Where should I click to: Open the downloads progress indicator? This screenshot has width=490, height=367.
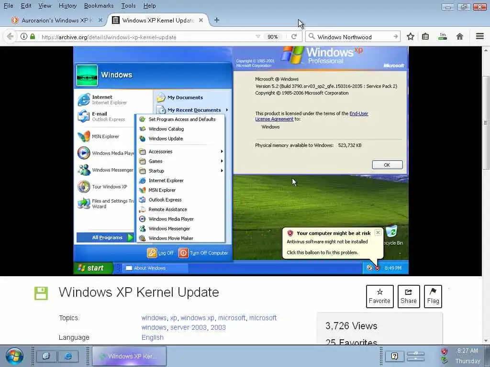click(443, 36)
